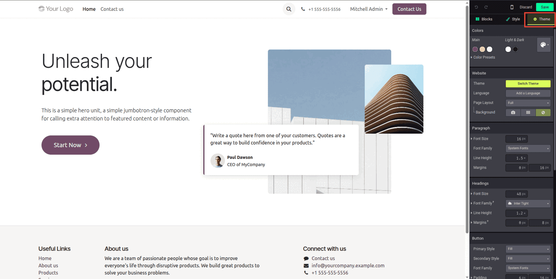
Task: Click the speech bubble icon in footer
Action: tap(306, 259)
